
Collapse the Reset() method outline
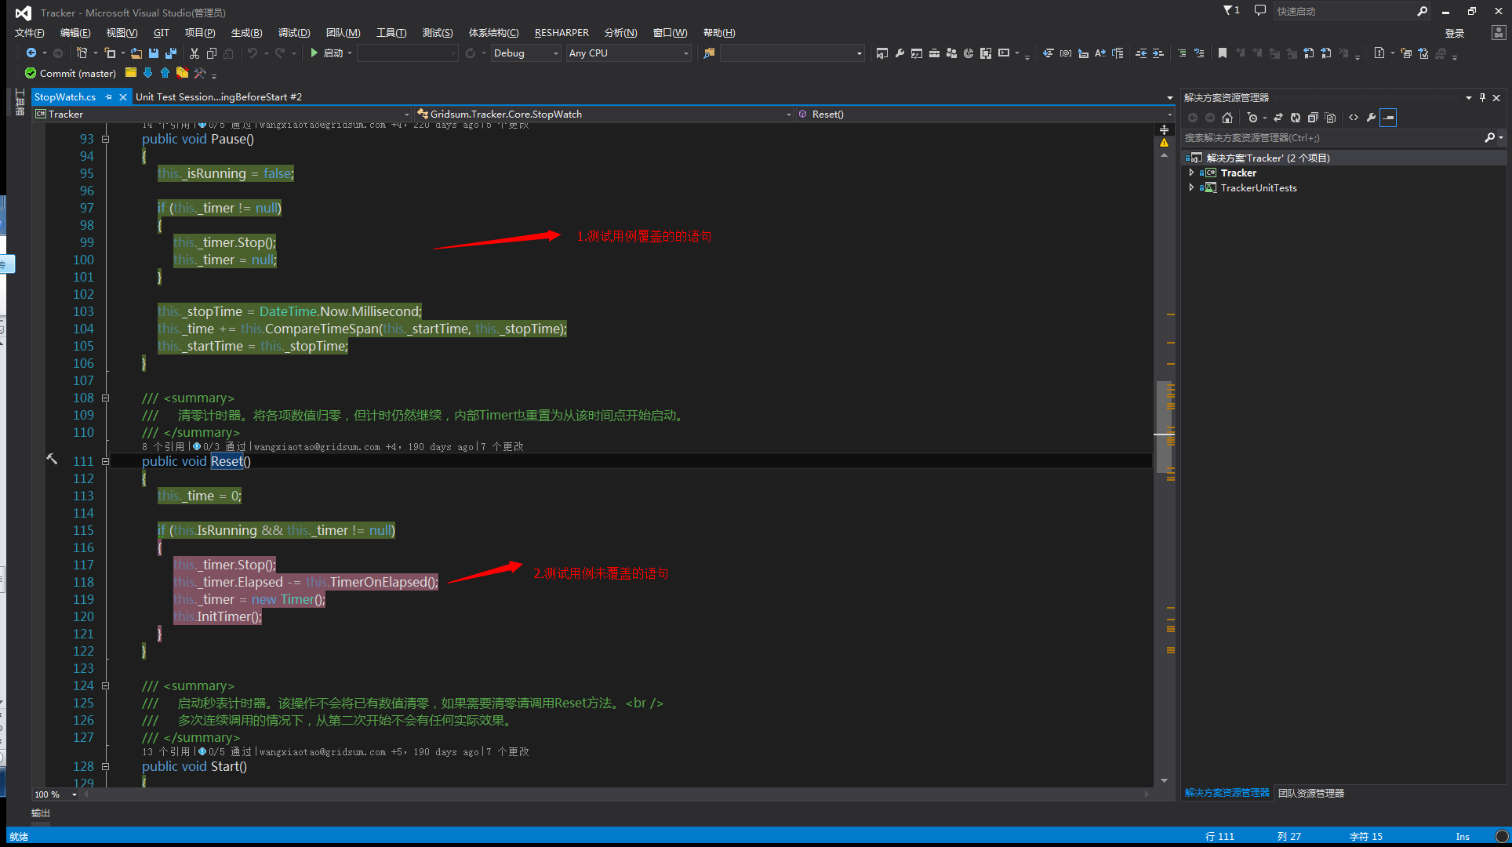[x=105, y=461]
